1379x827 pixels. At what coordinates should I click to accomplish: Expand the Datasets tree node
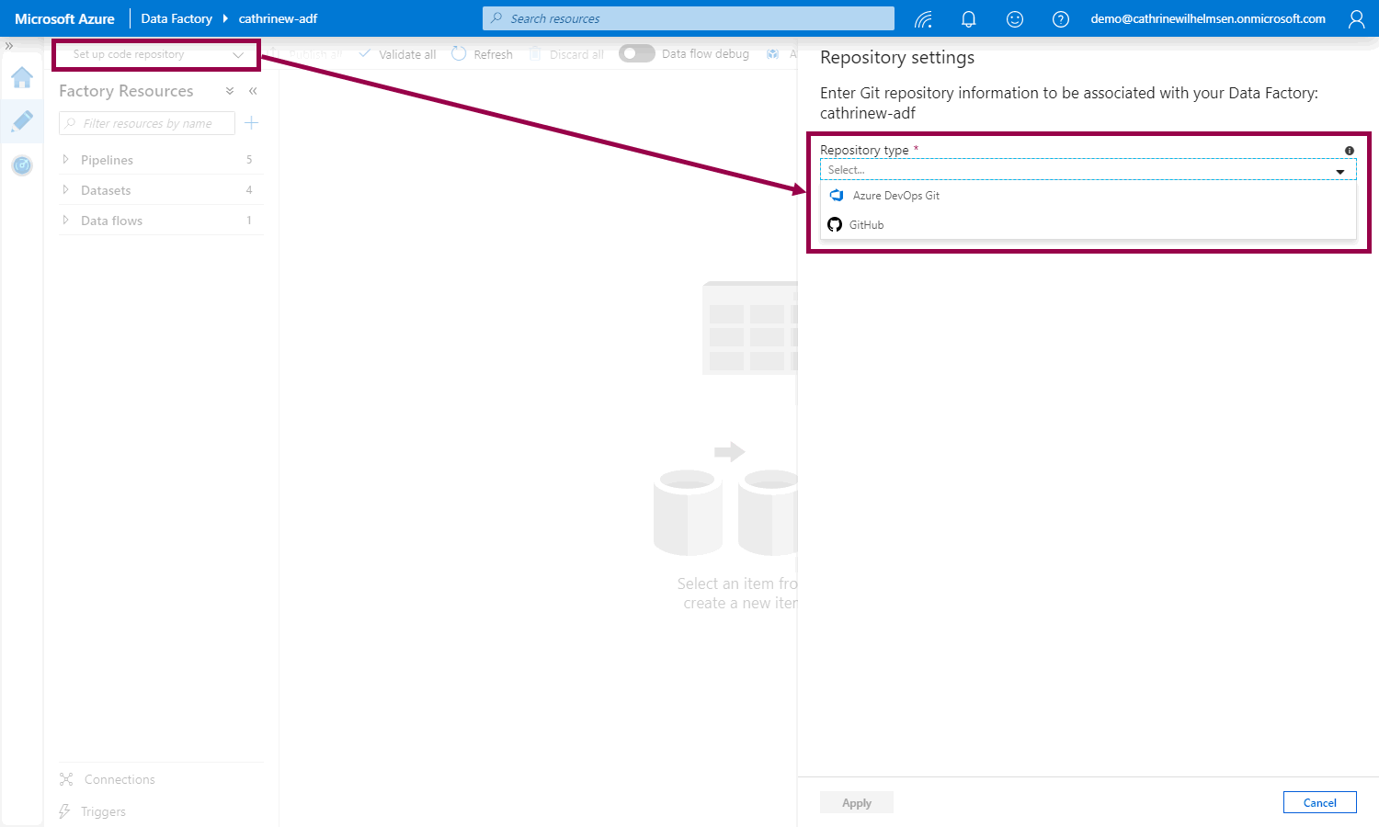[65, 190]
